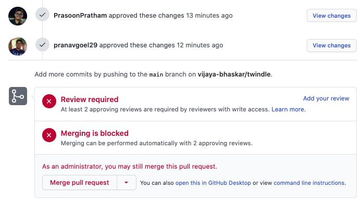This screenshot has width=364, height=202.
Task: Click the Review required heading
Action: [x=90, y=99]
